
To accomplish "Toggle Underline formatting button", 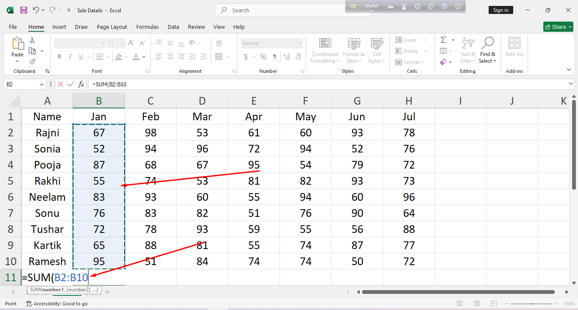I will 80,57.
